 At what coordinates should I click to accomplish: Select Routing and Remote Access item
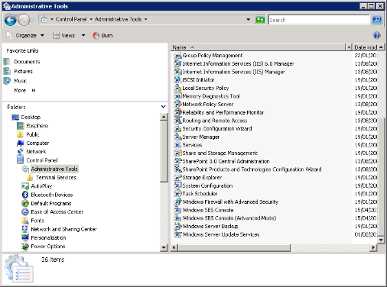(215, 121)
